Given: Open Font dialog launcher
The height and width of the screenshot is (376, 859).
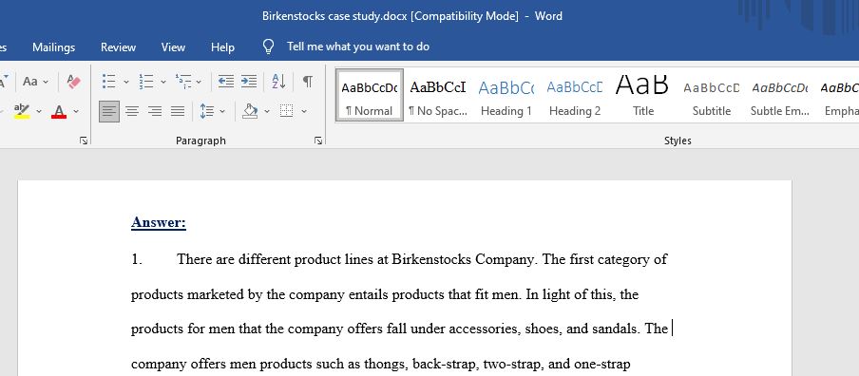Looking at the screenshot, I should [x=84, y=141].
